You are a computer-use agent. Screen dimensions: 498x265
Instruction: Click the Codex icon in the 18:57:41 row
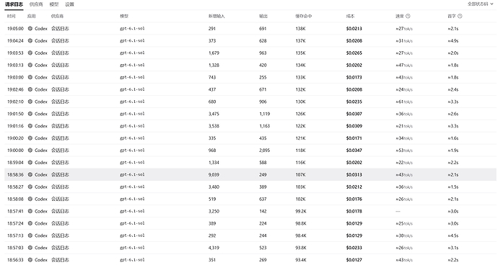(x=30, y=211)
